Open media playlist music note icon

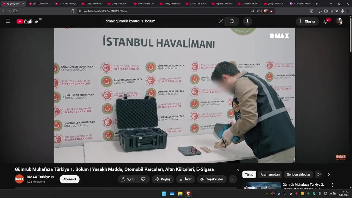320,11
